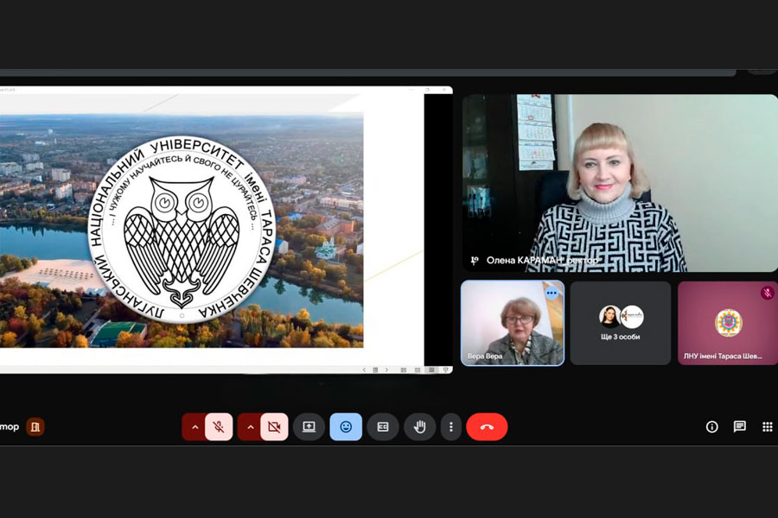This screenshot has height=518, width=778.
Task: Switch presentation to slide sorter view
Action: pyautogui.click(x=418, y=370)
